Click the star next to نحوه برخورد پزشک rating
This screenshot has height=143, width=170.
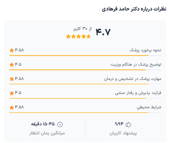[x=12, y=50]
